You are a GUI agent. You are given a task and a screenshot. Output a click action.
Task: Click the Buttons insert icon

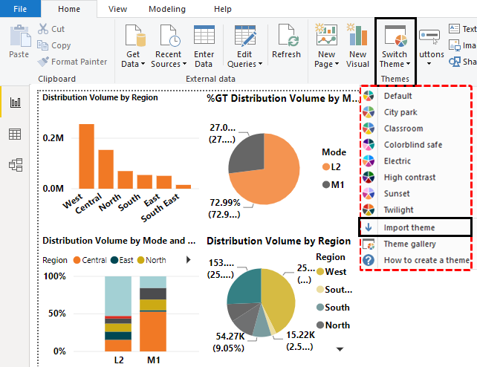(429, 37)
